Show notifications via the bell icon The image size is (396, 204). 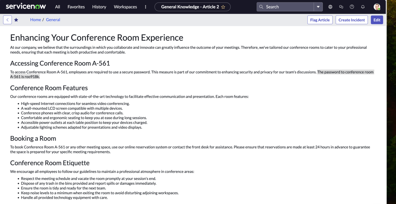click(x=363, y=7)
